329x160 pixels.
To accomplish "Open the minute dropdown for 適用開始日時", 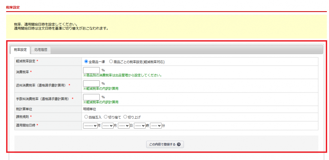I will pos(156,125).
